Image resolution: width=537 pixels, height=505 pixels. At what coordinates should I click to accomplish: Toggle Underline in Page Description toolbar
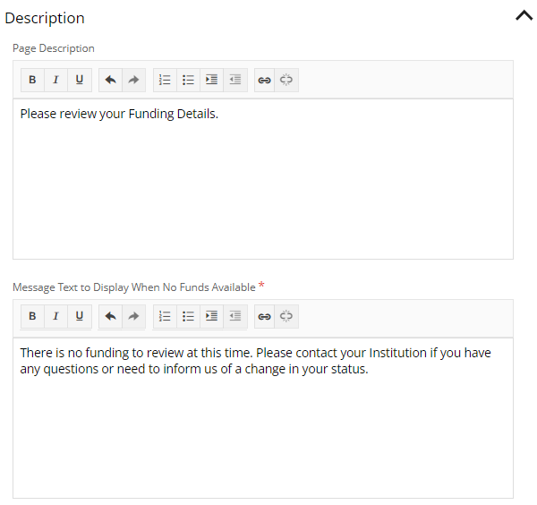pos(79,80)
